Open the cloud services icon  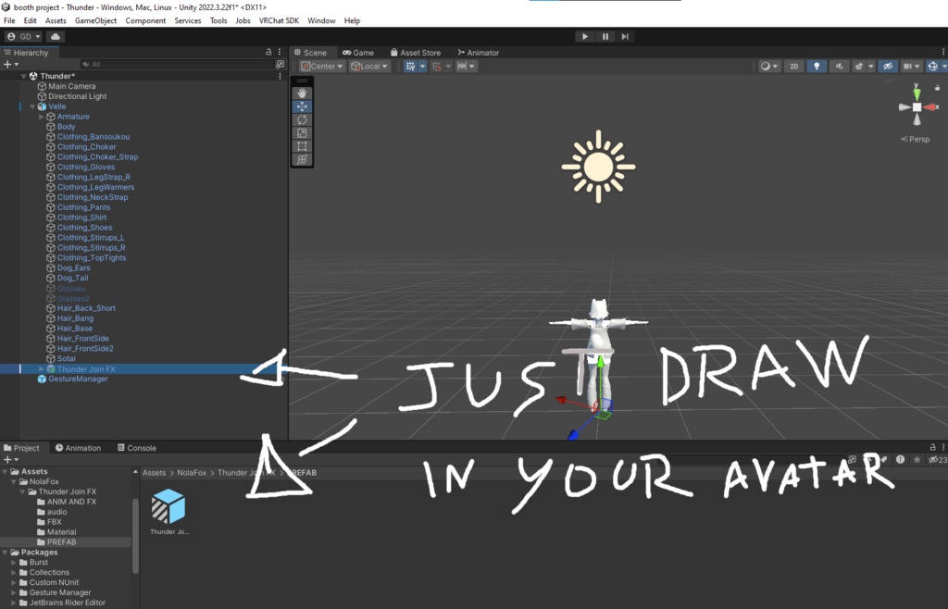point(55,36)
